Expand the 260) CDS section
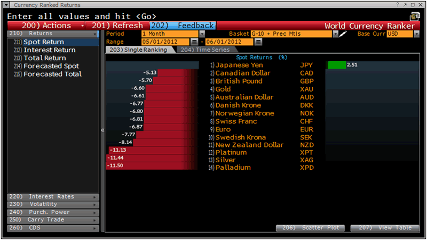 coord(53,228)
